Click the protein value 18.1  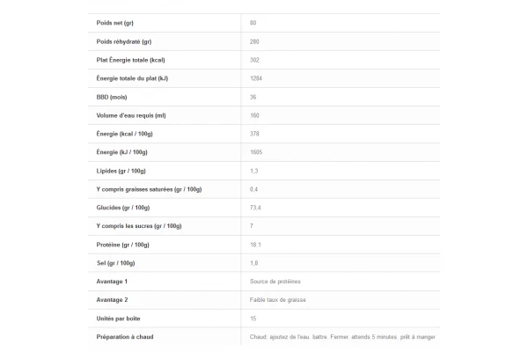pyautogui.click(x=255, y=245)
